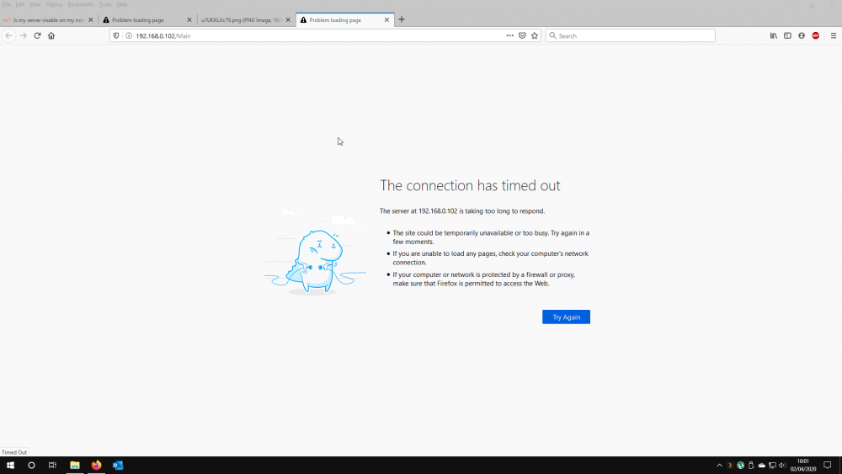Open the volume control in system tray
The image size is (842, 474).
tap(782, 466)
